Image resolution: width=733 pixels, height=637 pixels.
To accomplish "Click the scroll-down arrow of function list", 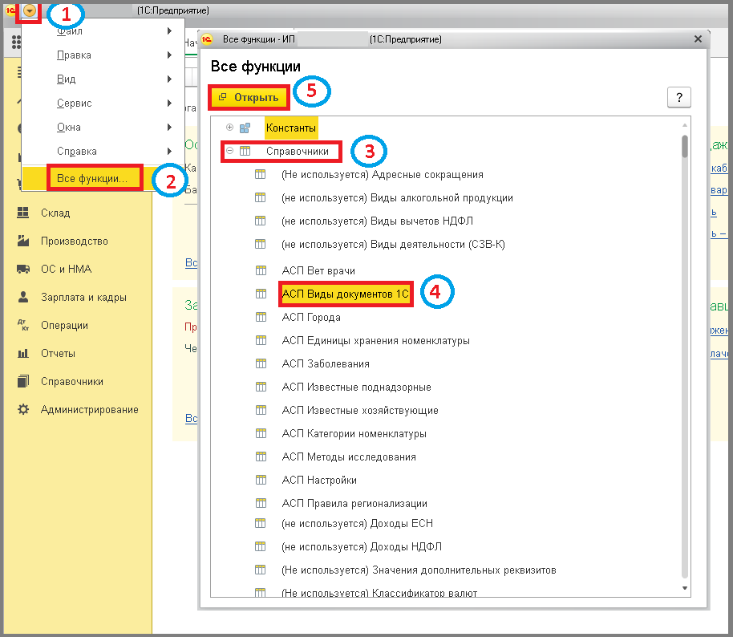I will [684, 588].
